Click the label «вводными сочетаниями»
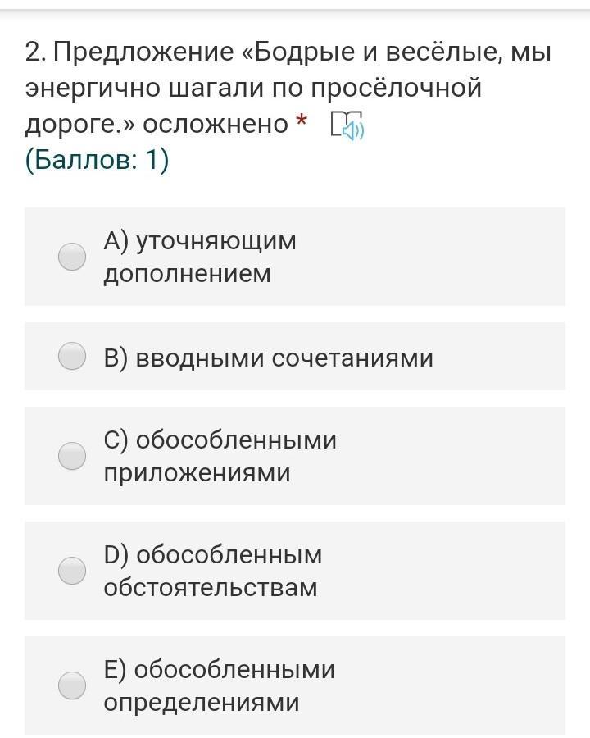The image size is (590, 738). [x=268, y=358]
